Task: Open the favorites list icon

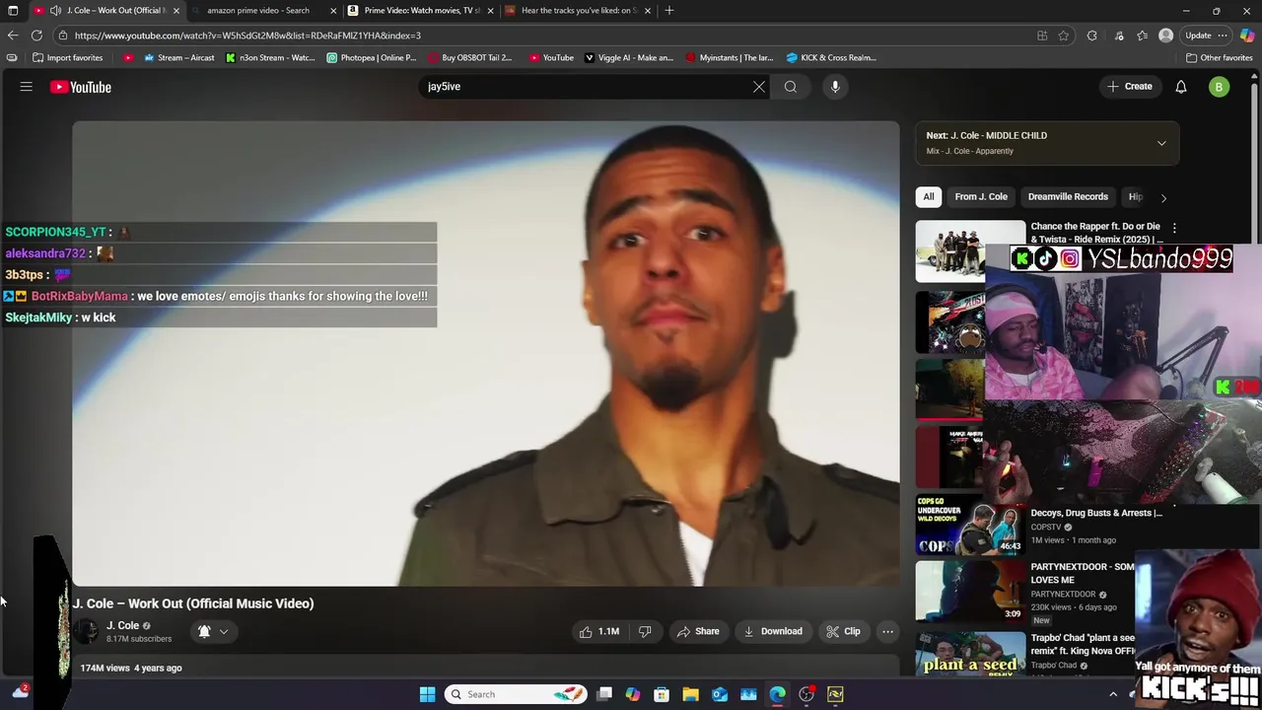Action: 1142,35
